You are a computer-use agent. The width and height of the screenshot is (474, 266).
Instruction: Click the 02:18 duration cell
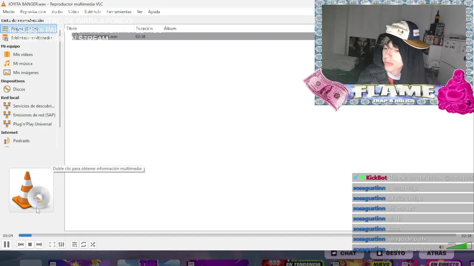[x=140, y=37]
